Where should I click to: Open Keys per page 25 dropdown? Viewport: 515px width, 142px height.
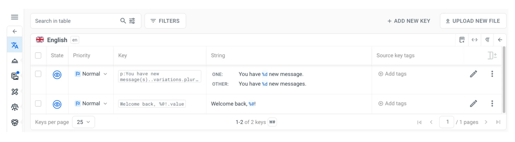(x=83, y=122)
